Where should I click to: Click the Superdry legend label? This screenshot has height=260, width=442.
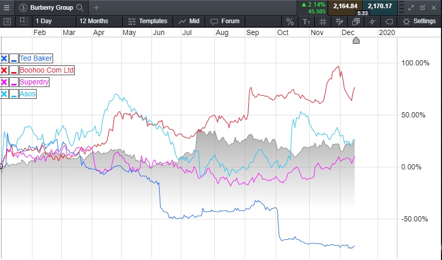tap(34, 82)
